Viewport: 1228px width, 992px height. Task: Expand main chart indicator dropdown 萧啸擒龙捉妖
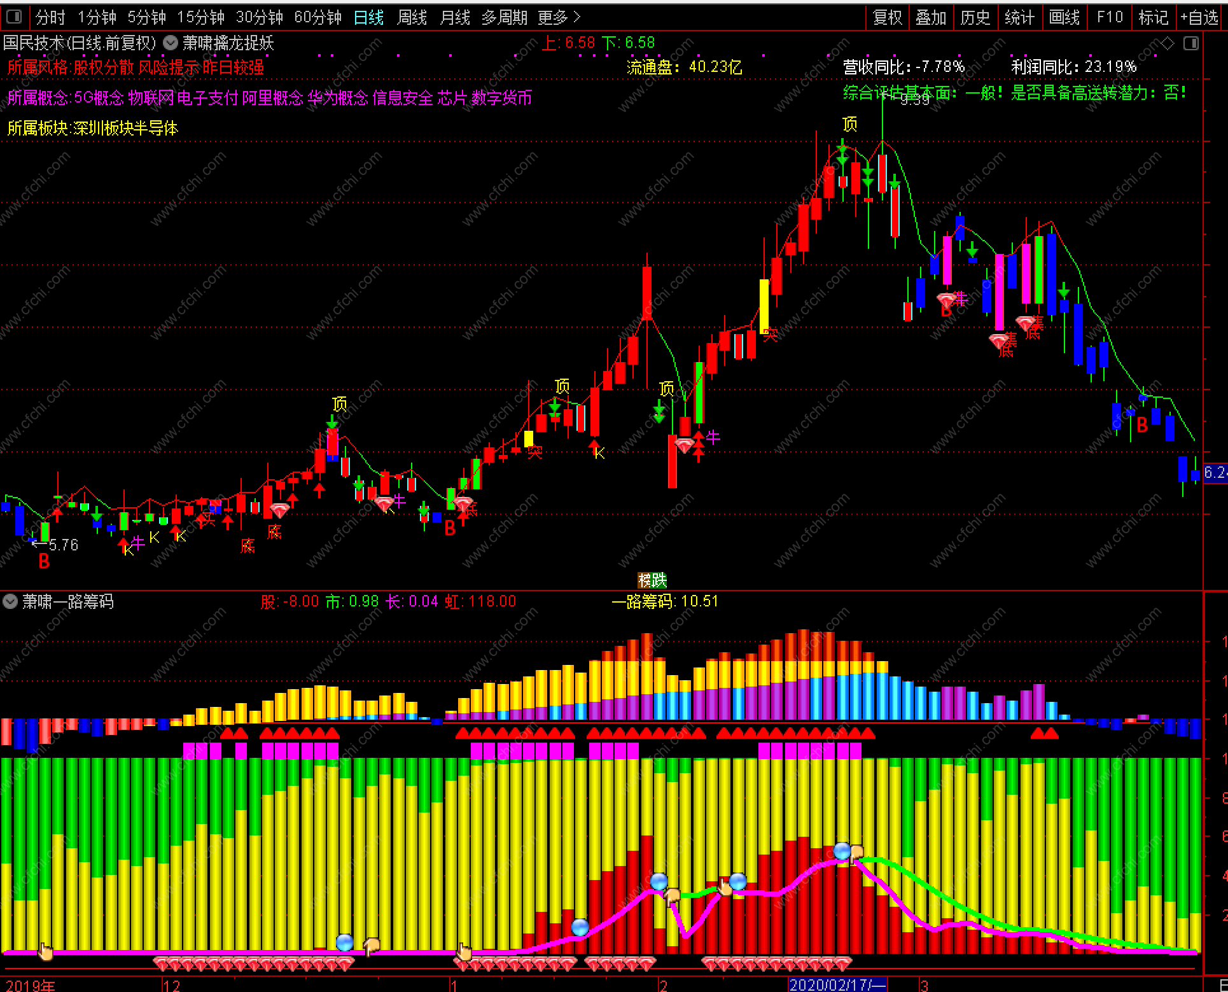171,43
